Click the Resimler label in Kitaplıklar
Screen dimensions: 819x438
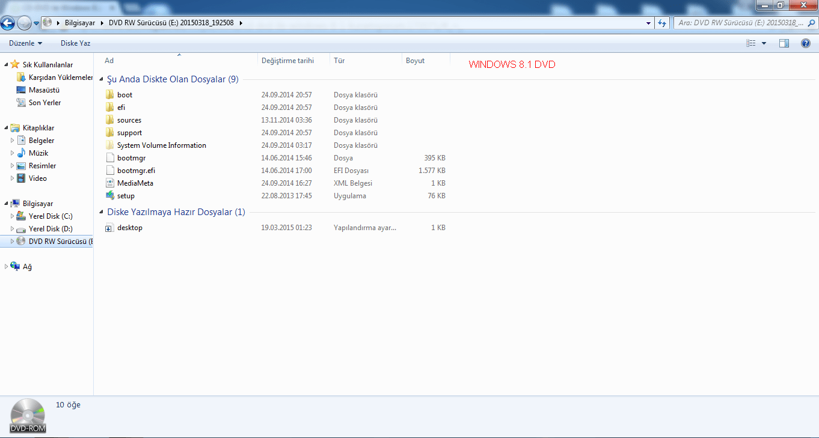click(43, 166)
